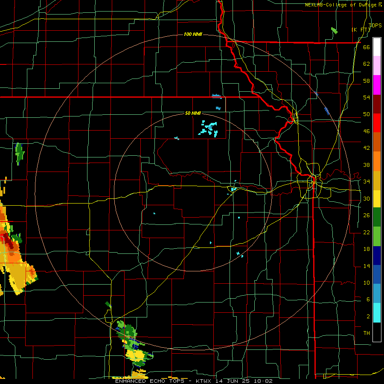This screenshot has height=384, width=384.
Task: Click the dark red legend swatch
Action: 377,104
